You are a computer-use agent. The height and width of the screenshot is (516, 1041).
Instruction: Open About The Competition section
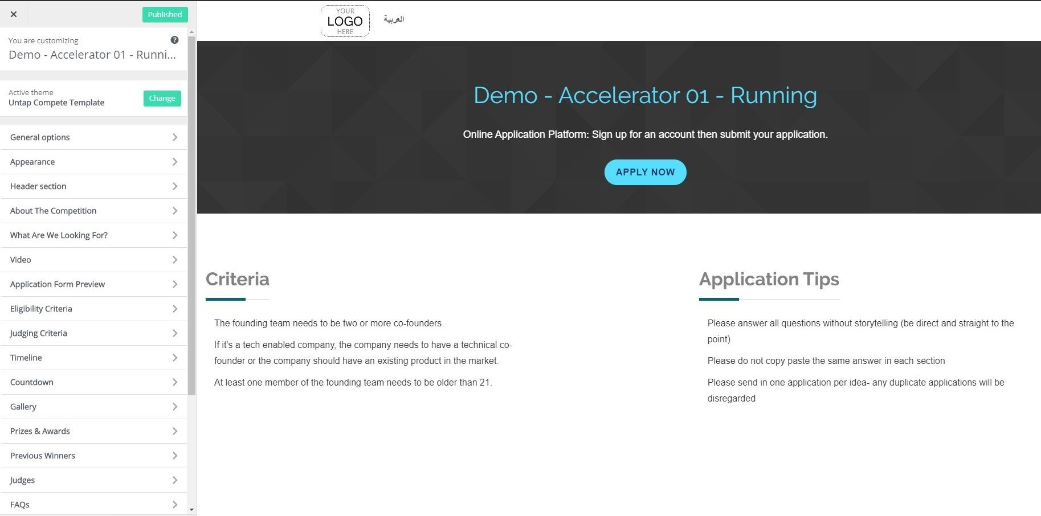[94, 211]
